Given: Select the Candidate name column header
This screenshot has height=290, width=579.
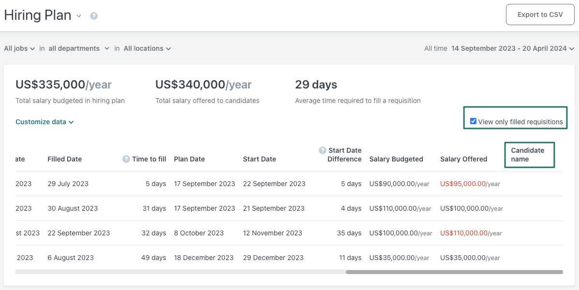Looking at the screenshot, I should pos(528,155).
